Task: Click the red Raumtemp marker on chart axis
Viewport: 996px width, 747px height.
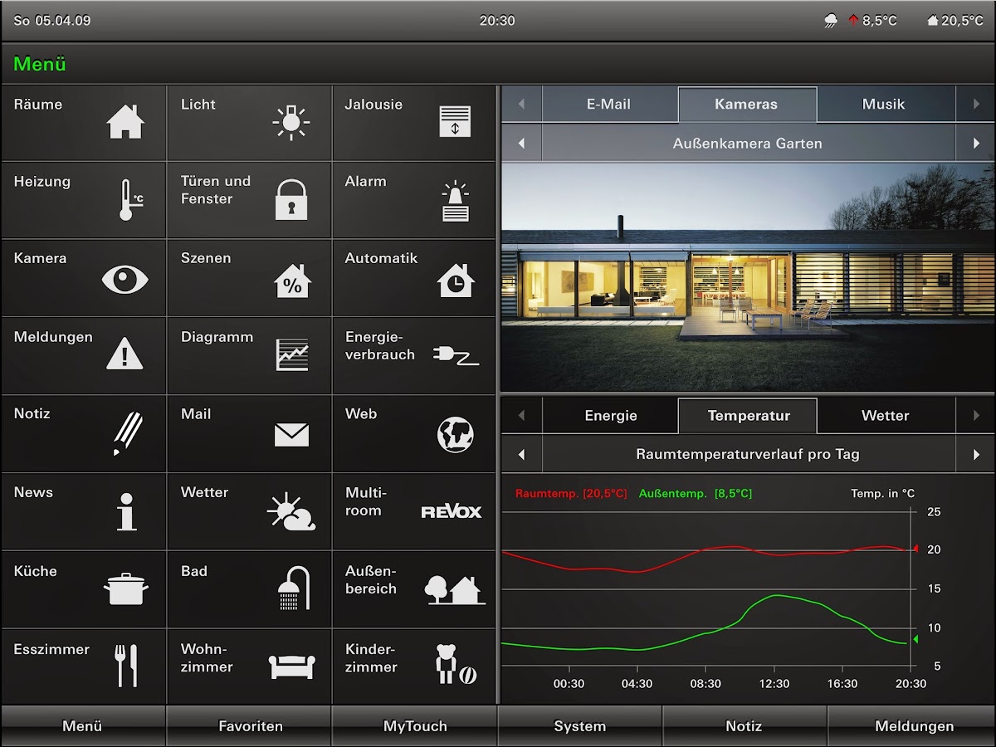Action: (x=915, y=549)
